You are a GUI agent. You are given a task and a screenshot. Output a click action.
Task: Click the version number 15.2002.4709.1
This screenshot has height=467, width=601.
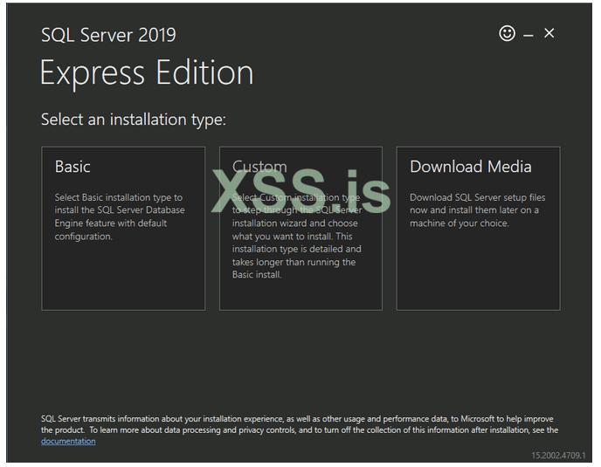(559, 456)
